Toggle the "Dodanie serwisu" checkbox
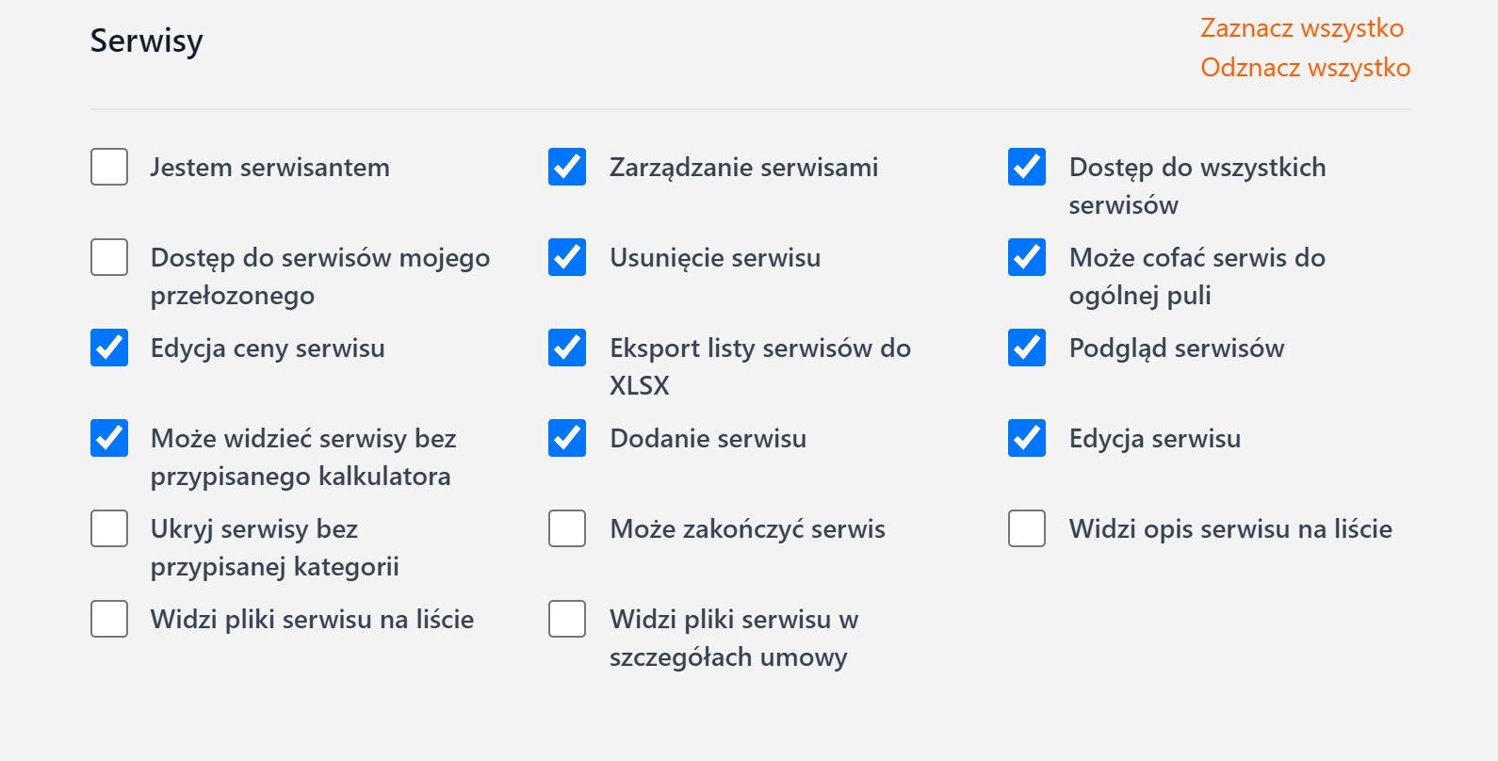Image resolution: width=1498 pixels, height=761 pixels. point(567,438)
